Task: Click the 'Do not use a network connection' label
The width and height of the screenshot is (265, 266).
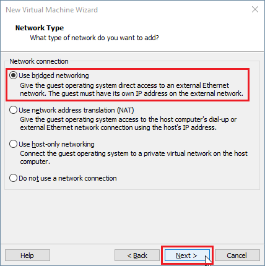Action: tap(67, 178)
